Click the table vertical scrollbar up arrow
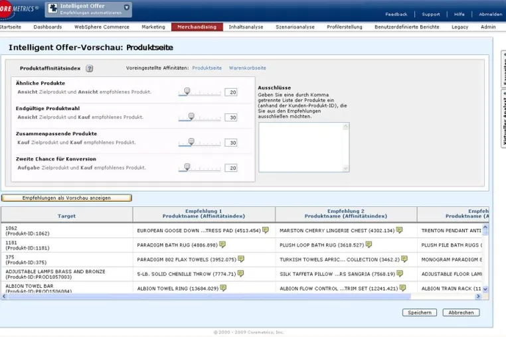 [485, 228]
